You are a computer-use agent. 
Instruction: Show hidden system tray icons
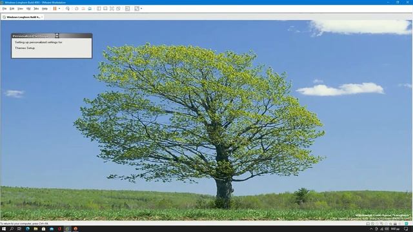click(372, 229)
